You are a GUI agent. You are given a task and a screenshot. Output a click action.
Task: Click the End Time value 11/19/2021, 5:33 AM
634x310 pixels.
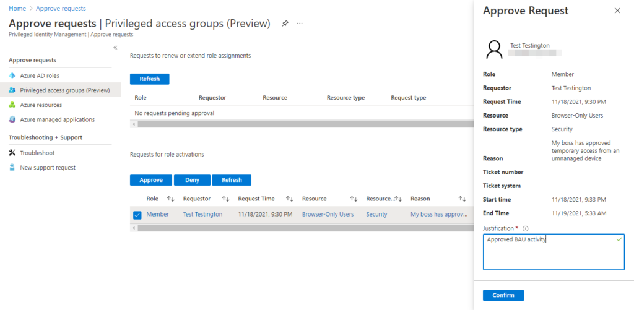click(x=579, y=213)
